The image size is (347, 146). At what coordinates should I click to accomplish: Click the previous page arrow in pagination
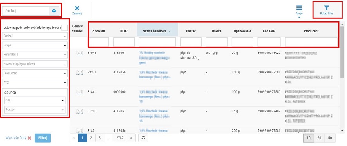click(x=74, y=138)
